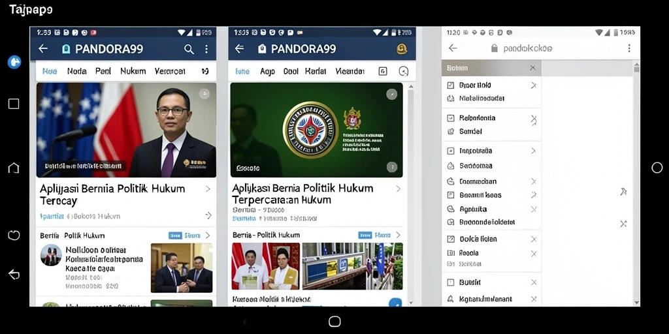Screen dimensions: 669x334
Task: Tap blue floating button in middle screen
Action: [395, 302]
